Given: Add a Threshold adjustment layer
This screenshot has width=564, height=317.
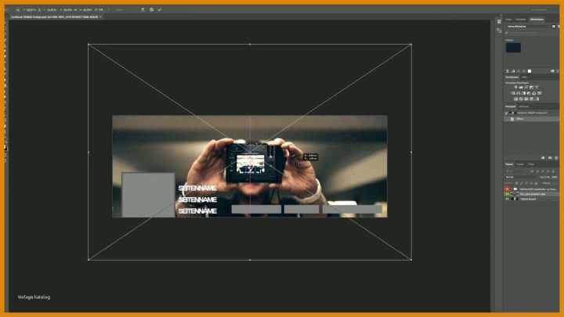Looking at the screenshot, I should [x=526, y=99].
